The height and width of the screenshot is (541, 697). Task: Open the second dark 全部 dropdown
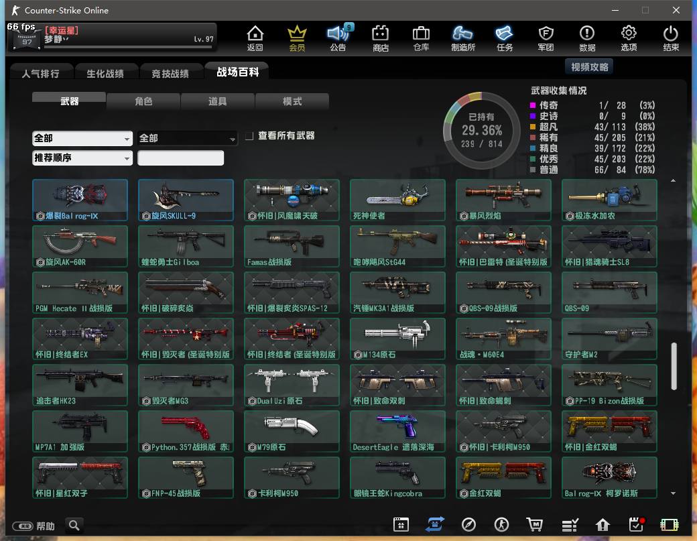point(188,138)
